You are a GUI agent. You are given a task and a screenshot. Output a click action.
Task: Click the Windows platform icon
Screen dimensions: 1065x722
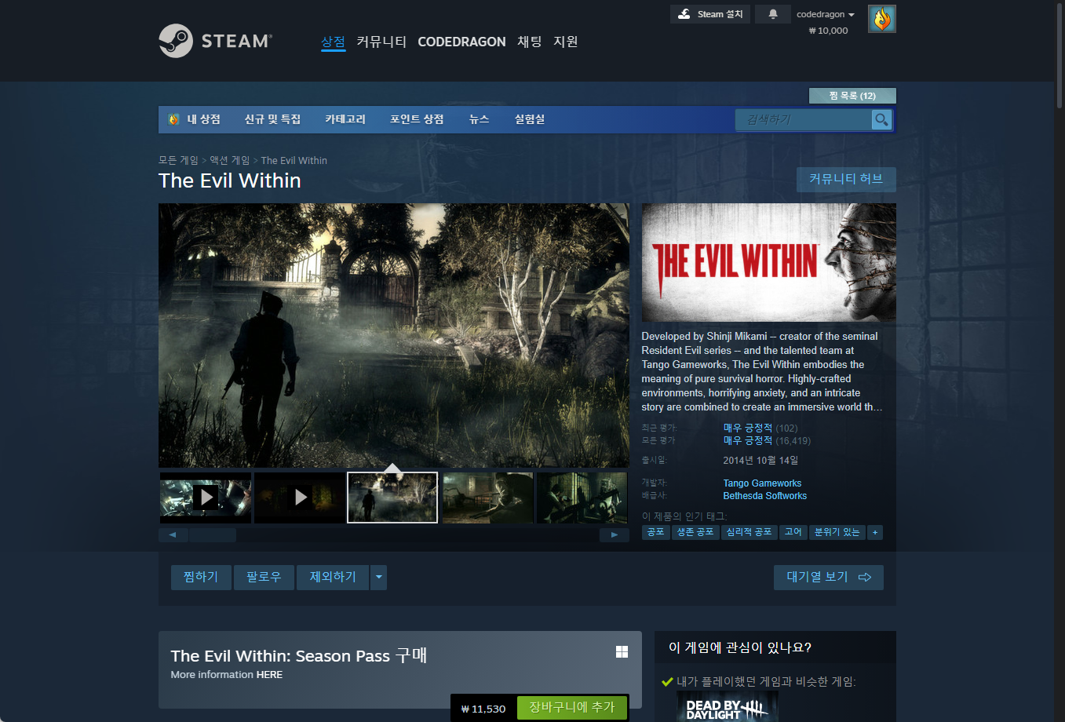point(622,651)
